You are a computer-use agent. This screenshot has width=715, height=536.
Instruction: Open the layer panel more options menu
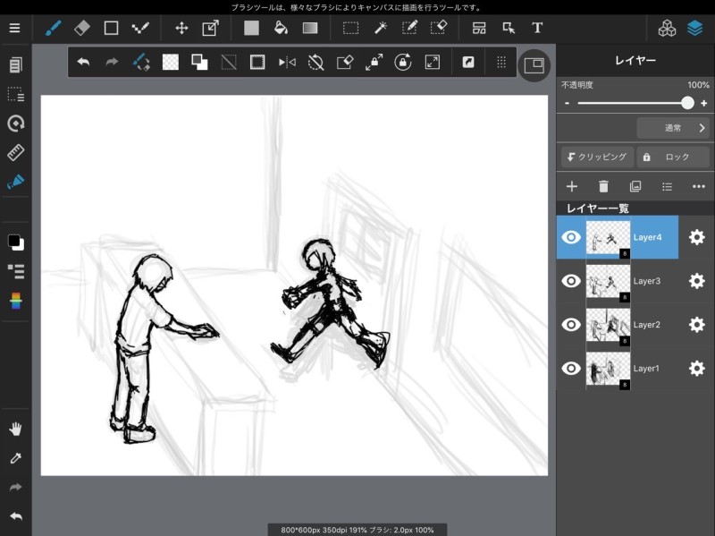pyautogui.click(x=699, y=186)
